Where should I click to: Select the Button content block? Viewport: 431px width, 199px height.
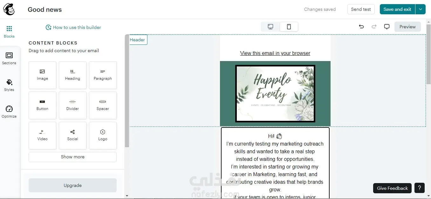point(42,105)
